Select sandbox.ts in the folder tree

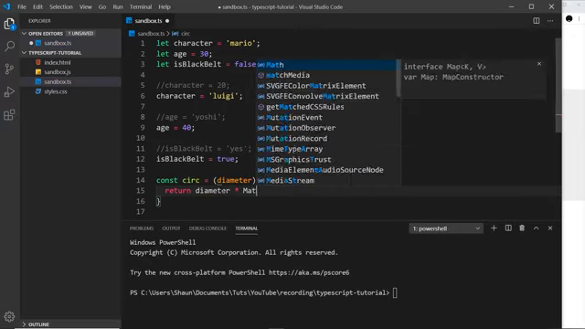coord(58,81)
